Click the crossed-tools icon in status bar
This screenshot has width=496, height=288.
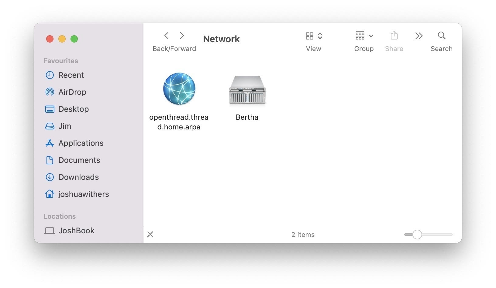(x=150, y=235)
